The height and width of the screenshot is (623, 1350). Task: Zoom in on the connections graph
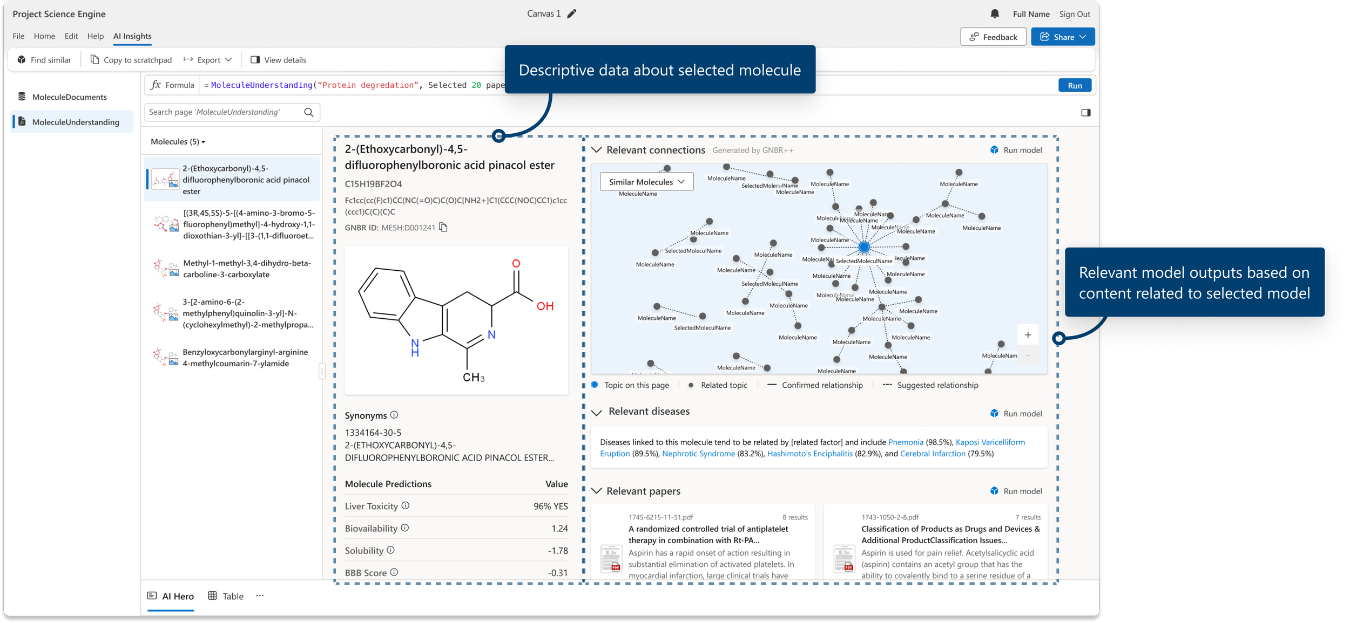[x=1028, y=335]
